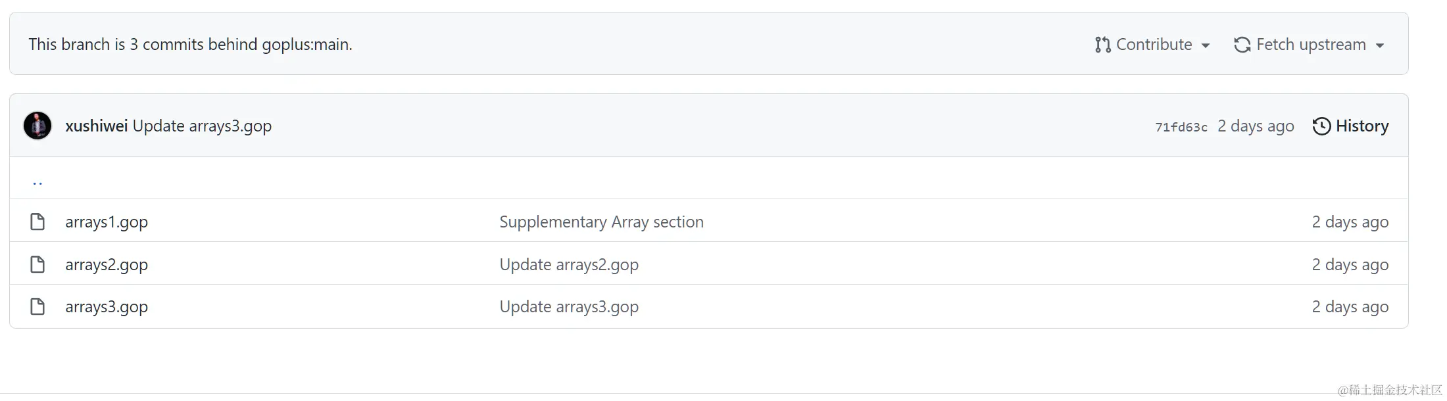This screenshot has width=1447, height=401.
Task: Click the file icon for arrays3.gop
Action: pos(38,307)
